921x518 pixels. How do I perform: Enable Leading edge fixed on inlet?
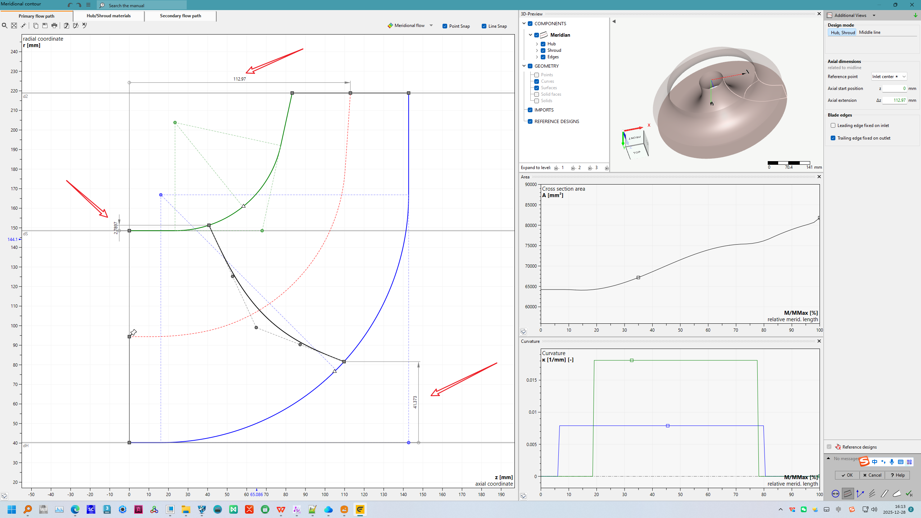833,126
